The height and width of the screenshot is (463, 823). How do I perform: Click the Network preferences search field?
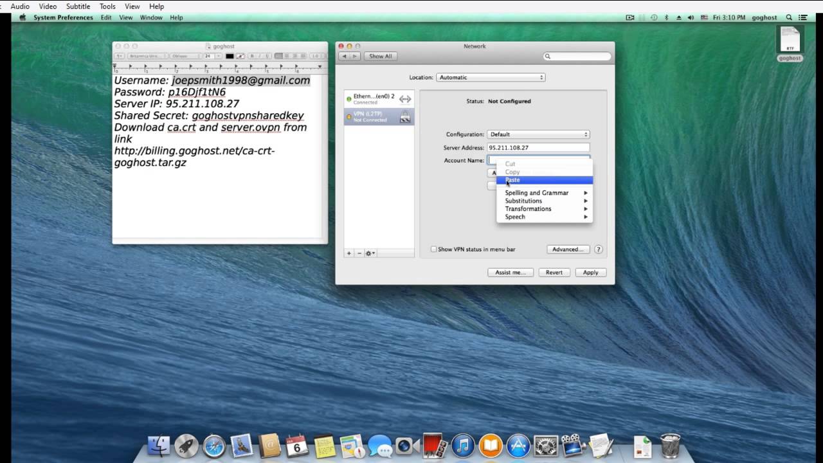click(577, 57)
